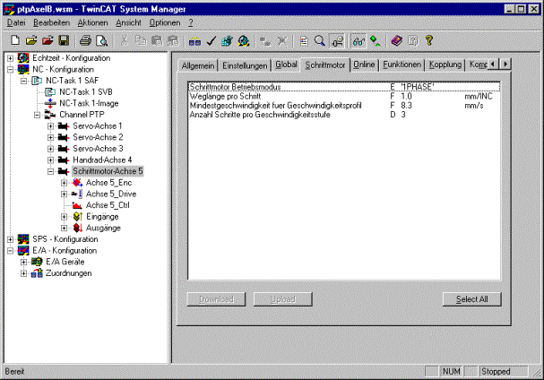Screen dimensions: 544x380
Task: Expand the Servo-Achse 1 tree node
Action: [51, 126]
